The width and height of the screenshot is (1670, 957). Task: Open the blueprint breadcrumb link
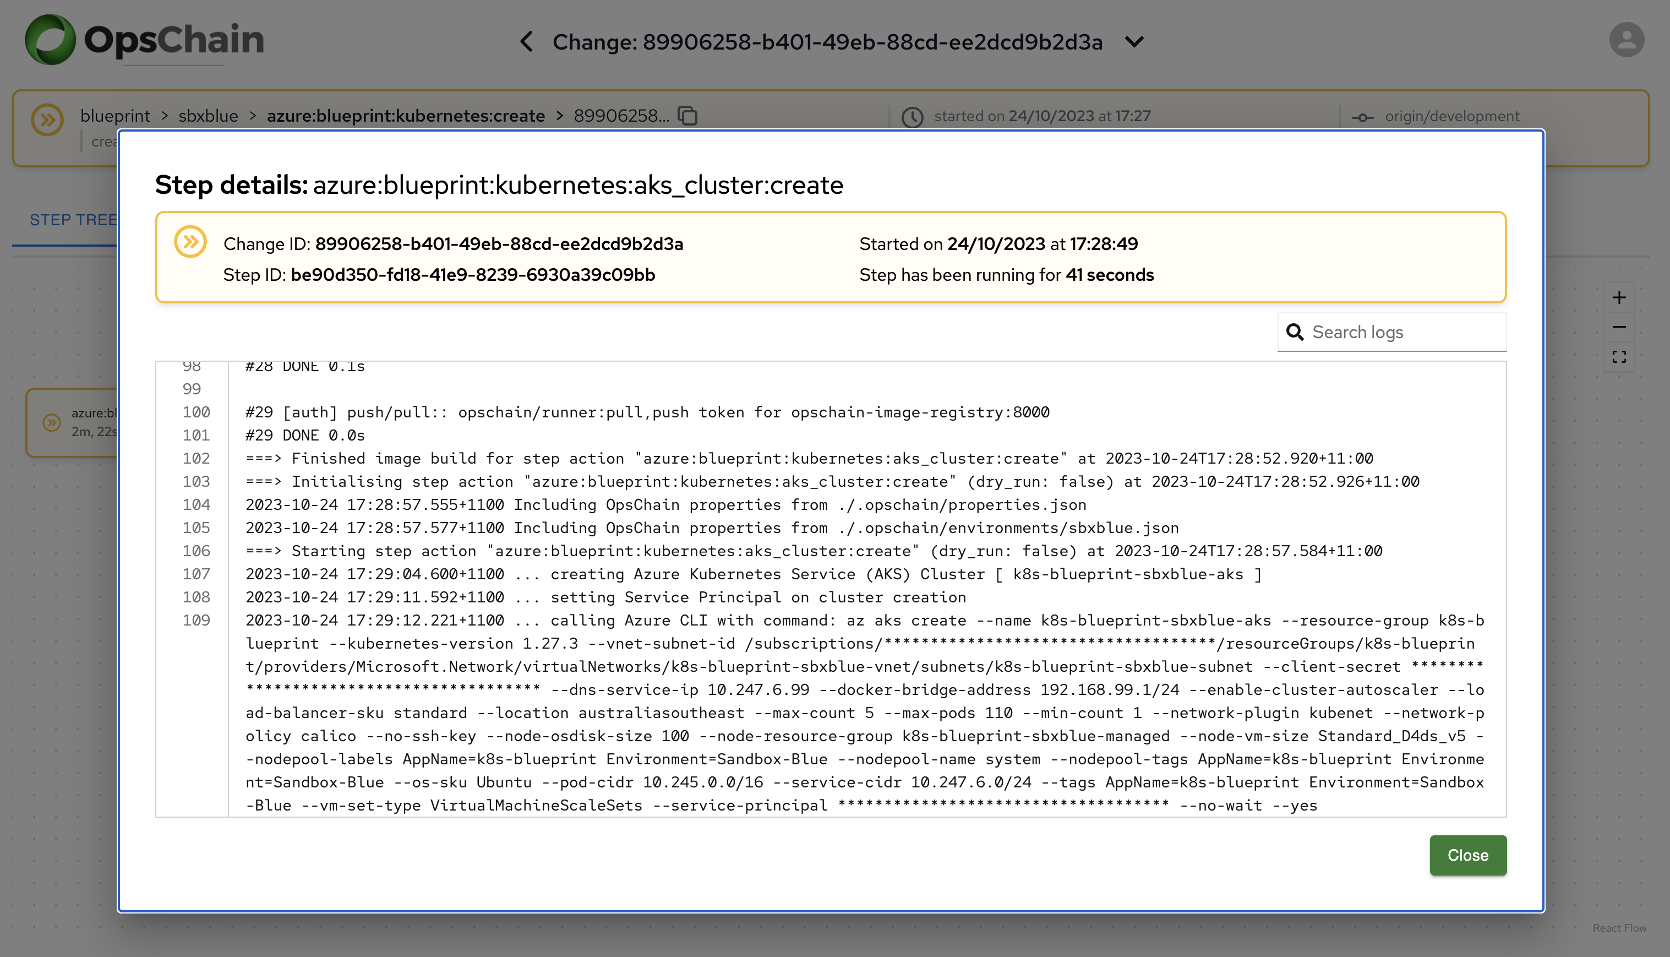coord(115,116)
